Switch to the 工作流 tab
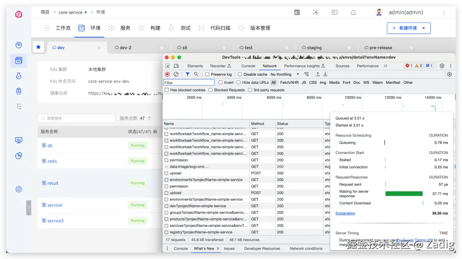This screenshot has height=259, width=462. pos(63,28)
